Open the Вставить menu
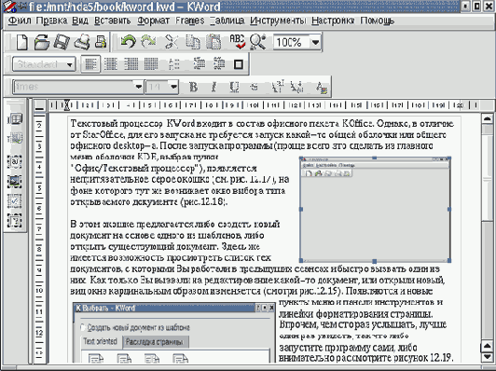Image resolution: width=496 pixels, height=371 pixels. (113, 21)
